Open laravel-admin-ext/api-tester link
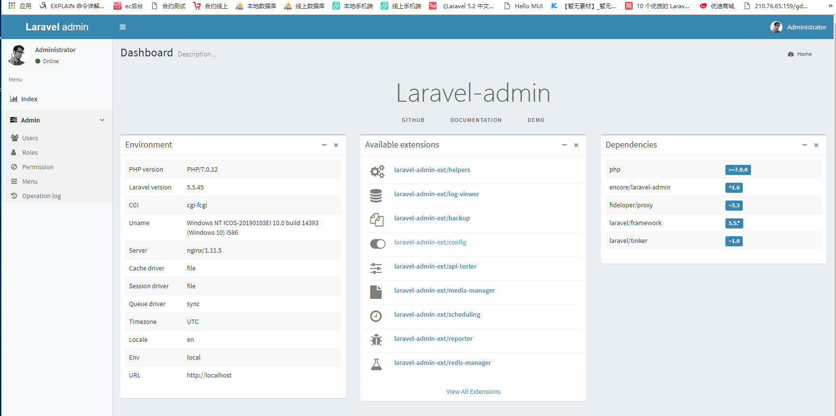 click(x=435, y=266)
